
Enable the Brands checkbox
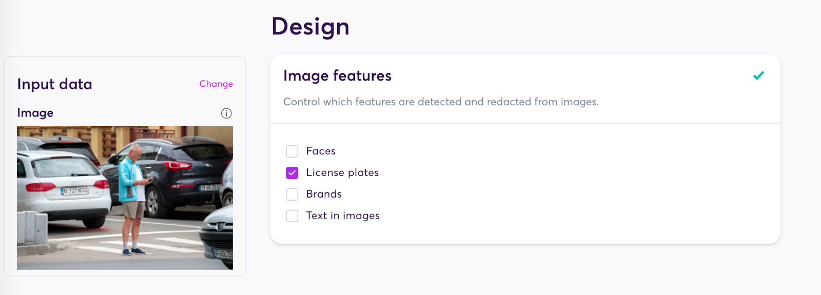(x=292, y=194)
